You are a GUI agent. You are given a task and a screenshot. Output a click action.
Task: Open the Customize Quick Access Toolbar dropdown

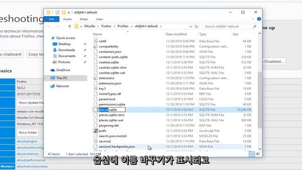pos(68,13)
